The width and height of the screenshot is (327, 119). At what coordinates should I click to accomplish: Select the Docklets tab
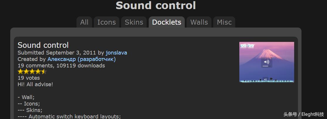[x=167, y=22]
